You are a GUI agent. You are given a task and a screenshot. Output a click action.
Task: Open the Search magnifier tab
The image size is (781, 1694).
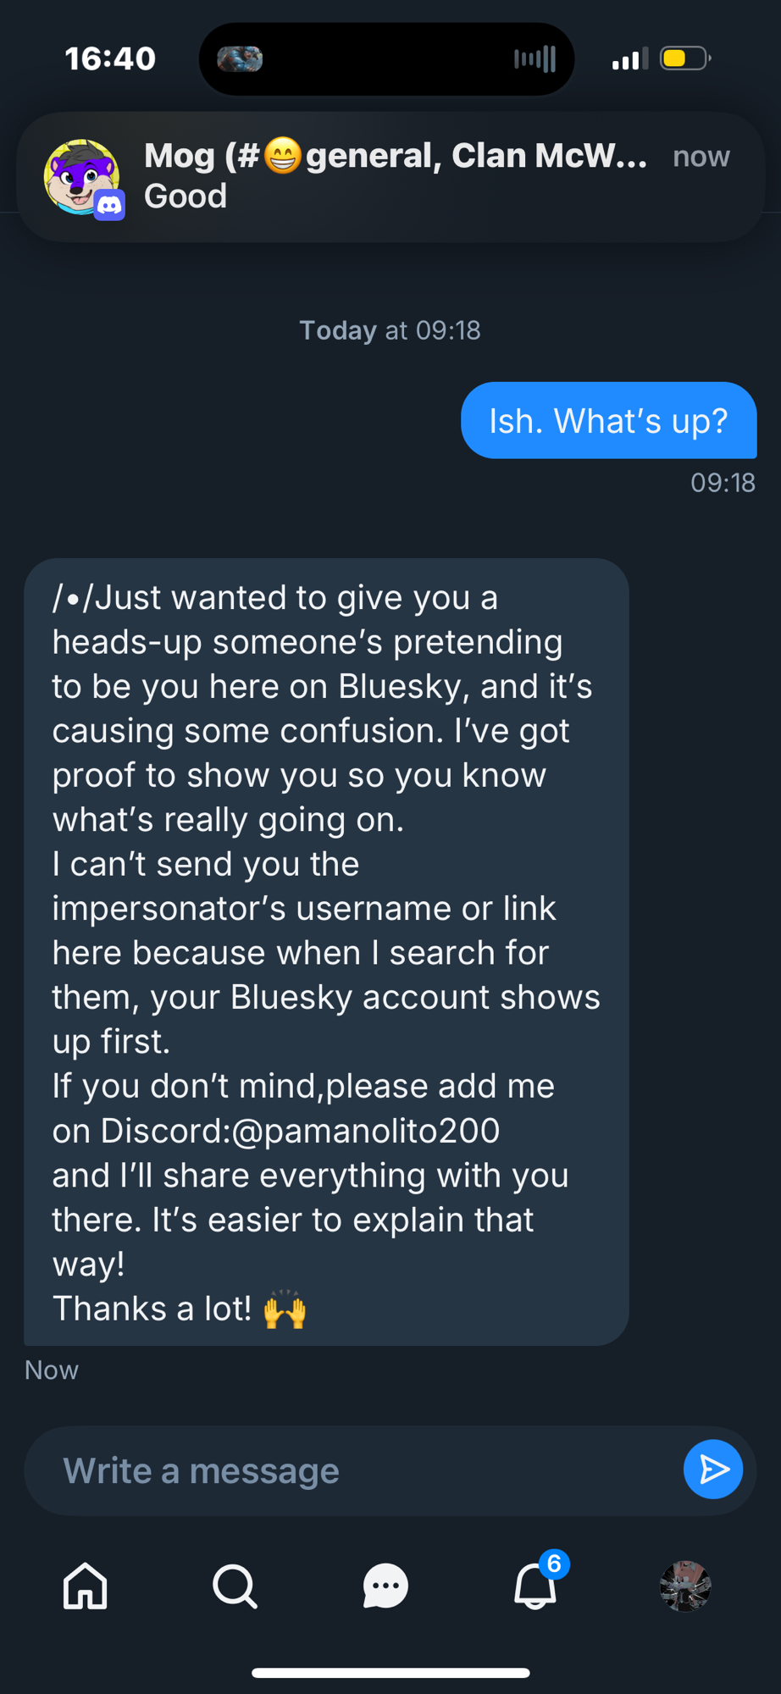click(x=235, y=1586)
